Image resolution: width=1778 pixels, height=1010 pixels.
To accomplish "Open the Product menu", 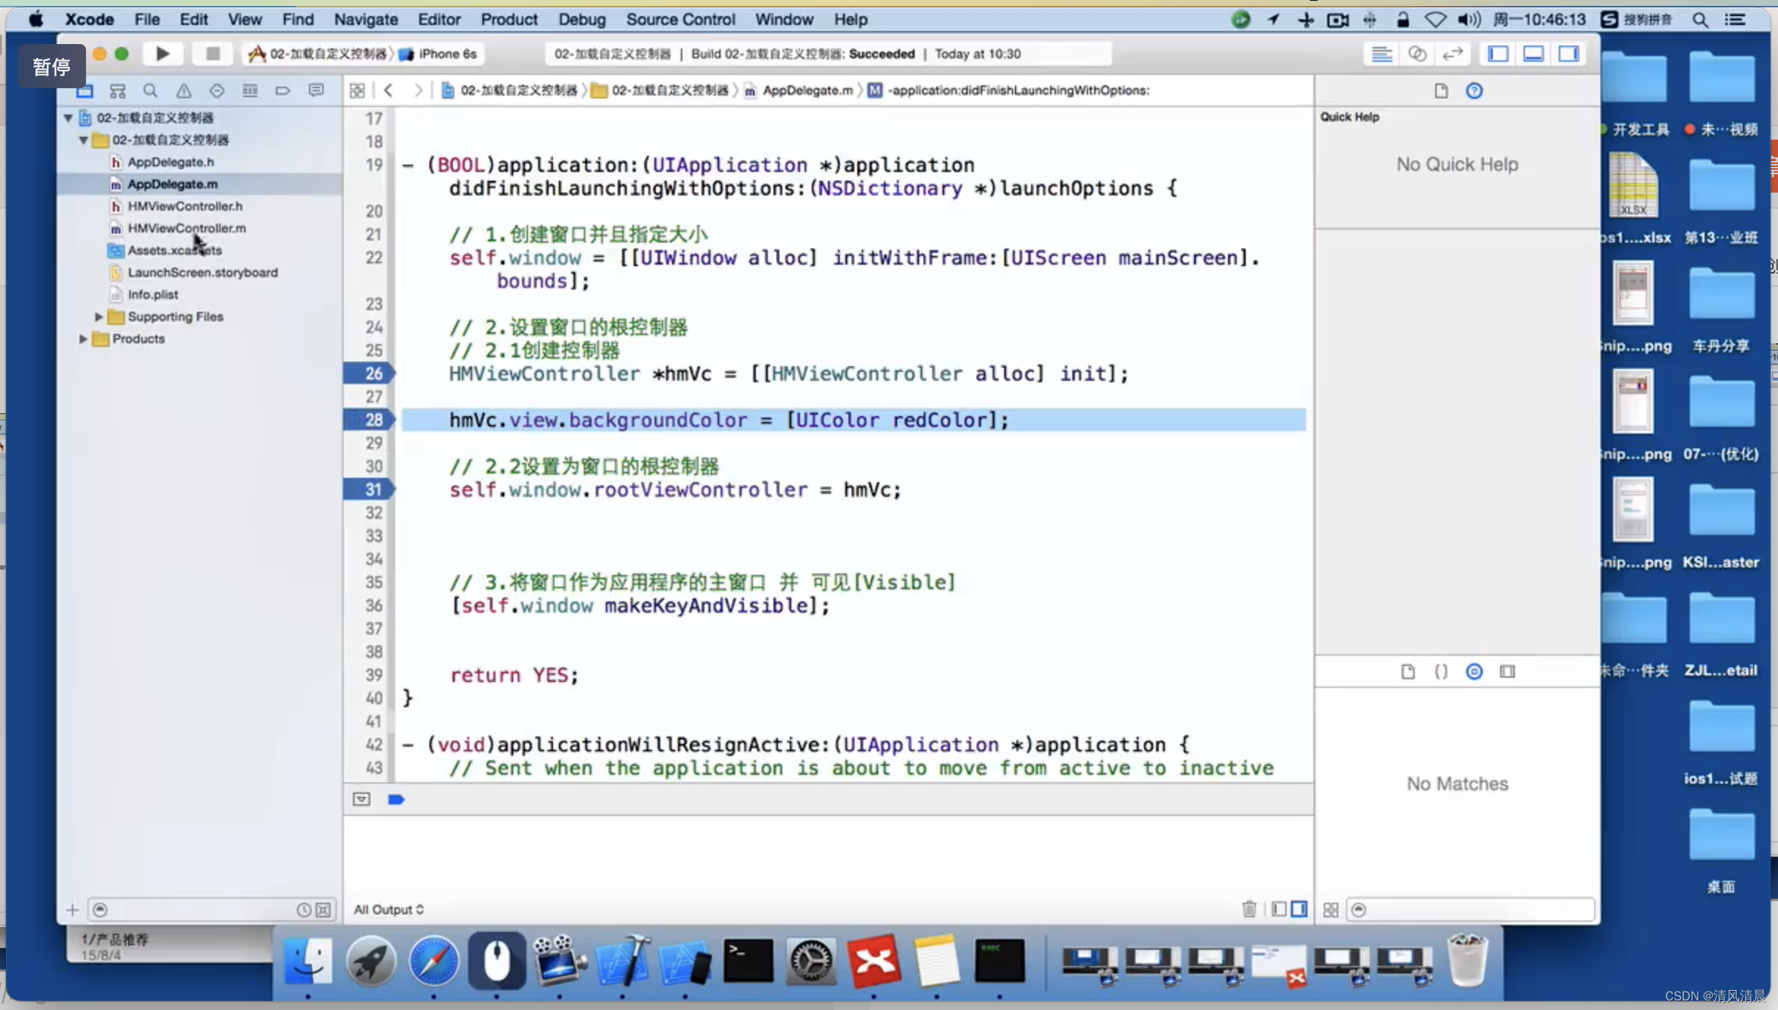I will click(508, 20).
